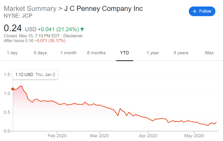This screenshot has height=141, width=223.
Task: Show the 5 years range
Action: (x=181, y=53)
